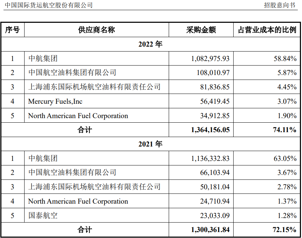Click sequence number 4 beside Mercury Fuels,Inc
Screen dimensions: 302x238
click(13, 101)
